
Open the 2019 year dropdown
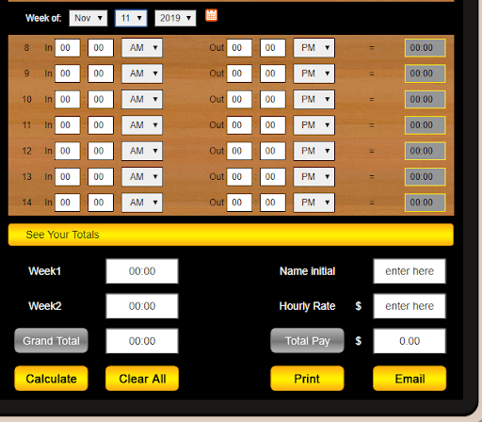(x=175, y=18)
